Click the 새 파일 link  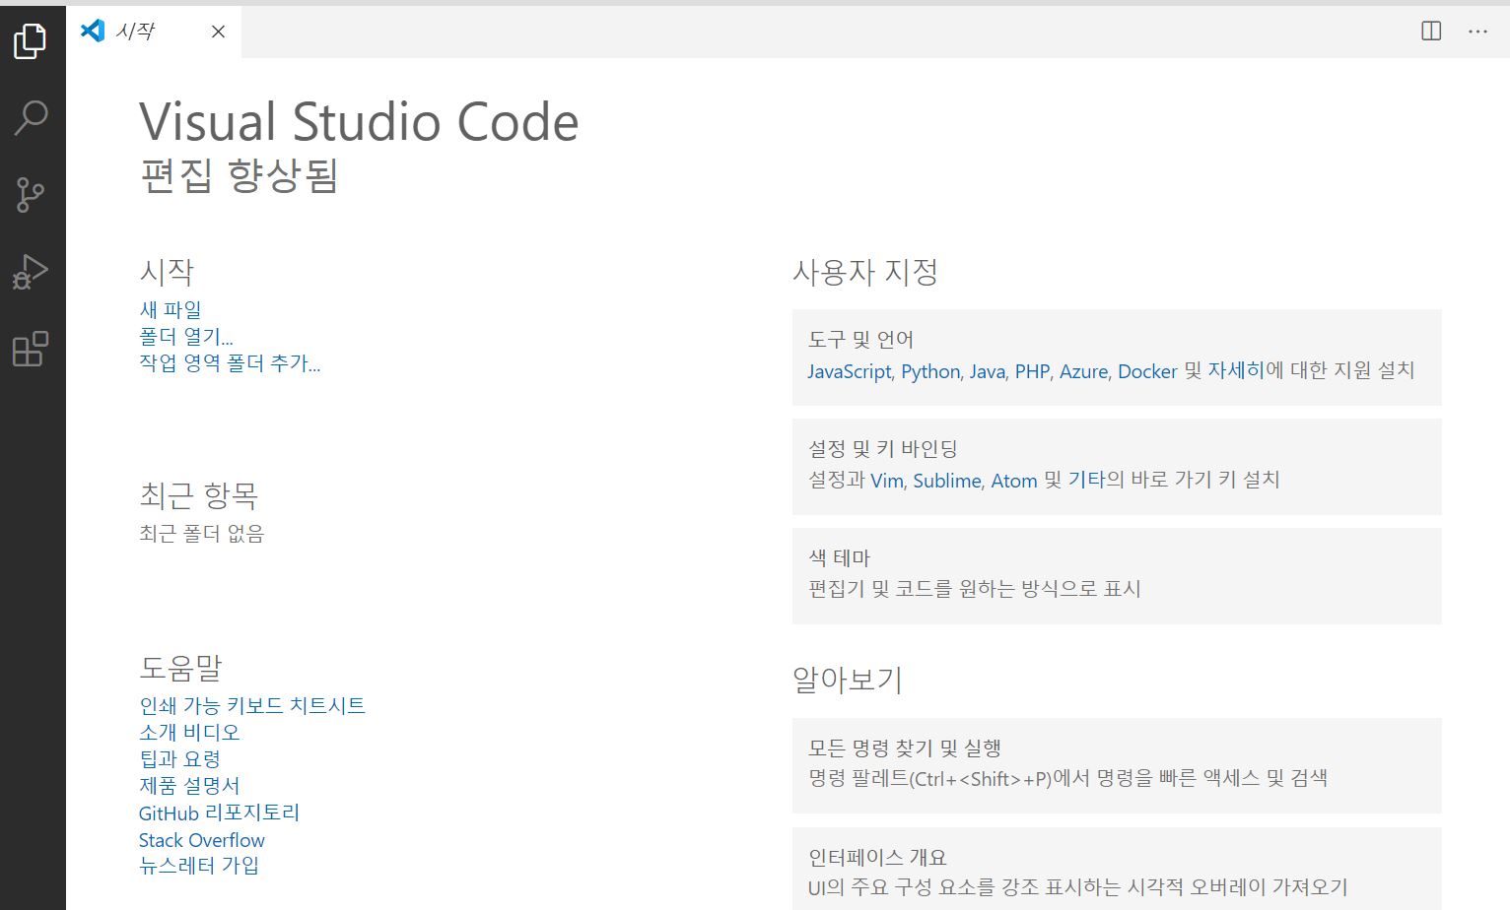tap(171, 309)
